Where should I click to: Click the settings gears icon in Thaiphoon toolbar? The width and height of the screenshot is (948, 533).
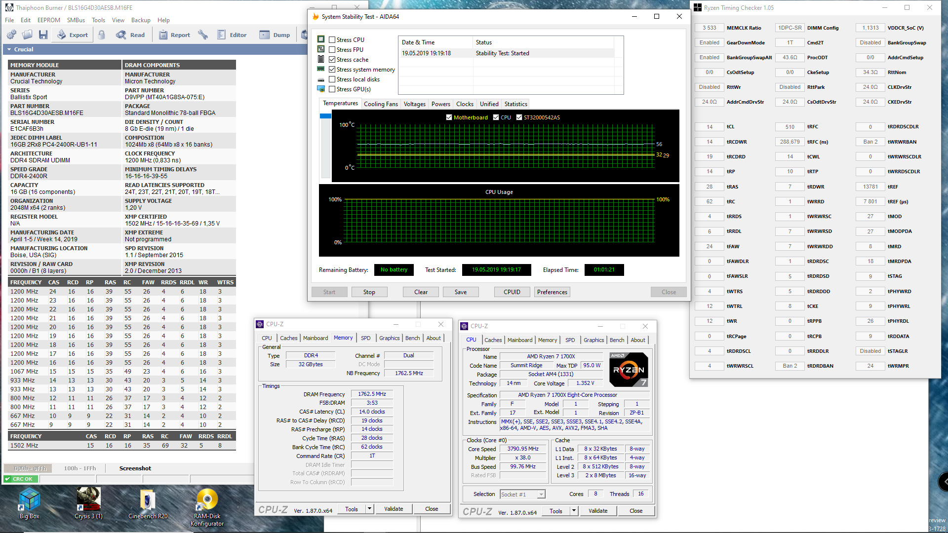[11, 35]
